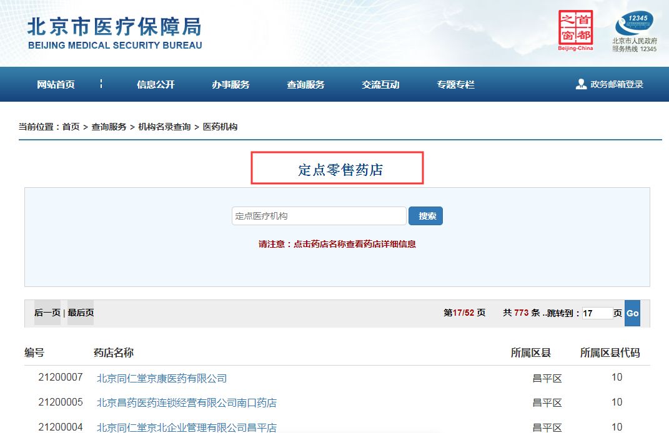The width and height of the screenshot is (669, 433).
Task: Click the pharmacy number 21200004
Action: pyautogui.click(x=61, y=427)
